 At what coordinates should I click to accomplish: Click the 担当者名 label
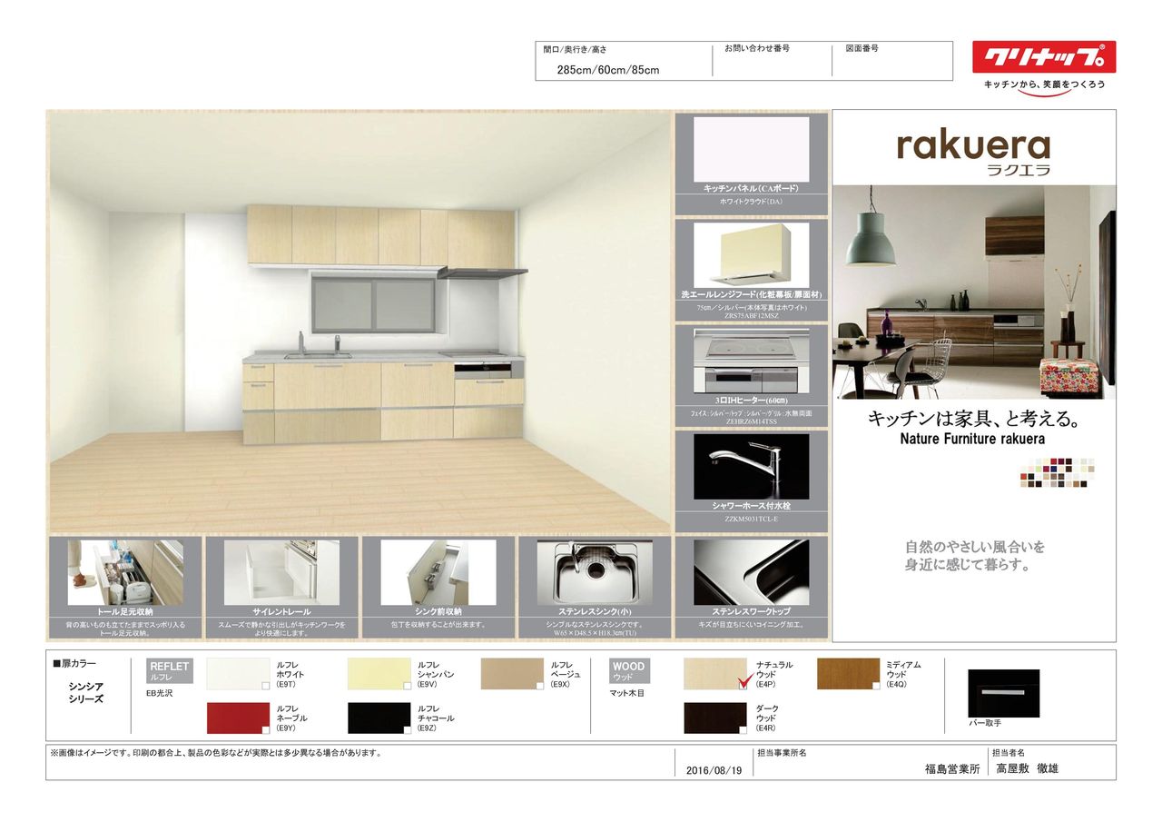(1009, 753)
